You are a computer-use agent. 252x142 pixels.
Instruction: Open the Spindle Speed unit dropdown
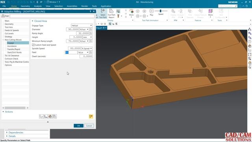coord(87,48)
